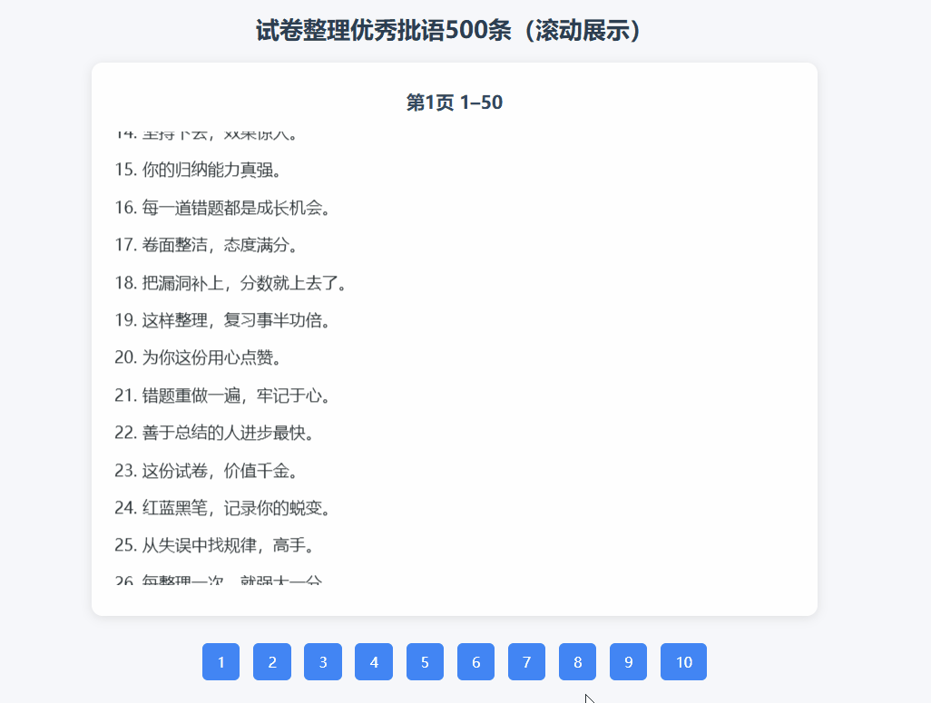Viewport: 931px width, 703px height.
Task: Go to page 9
Action: point(628,662)
